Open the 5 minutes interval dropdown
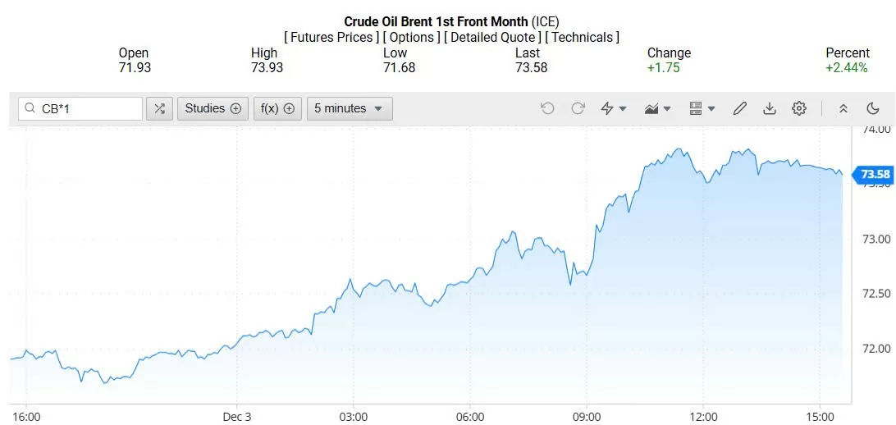 point(350,108)
